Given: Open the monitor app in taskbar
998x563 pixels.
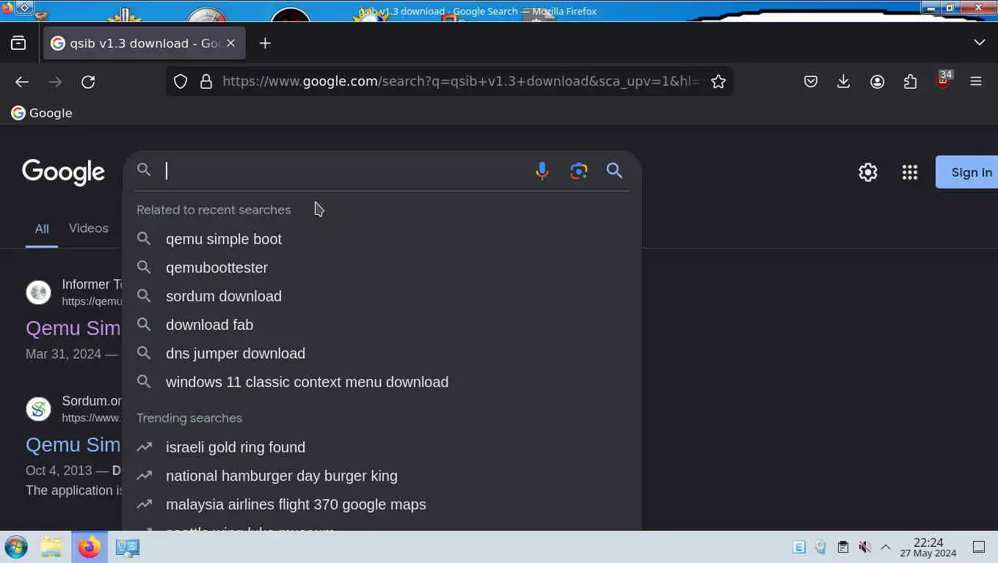Looking at the screenshot, I should 128,547.
